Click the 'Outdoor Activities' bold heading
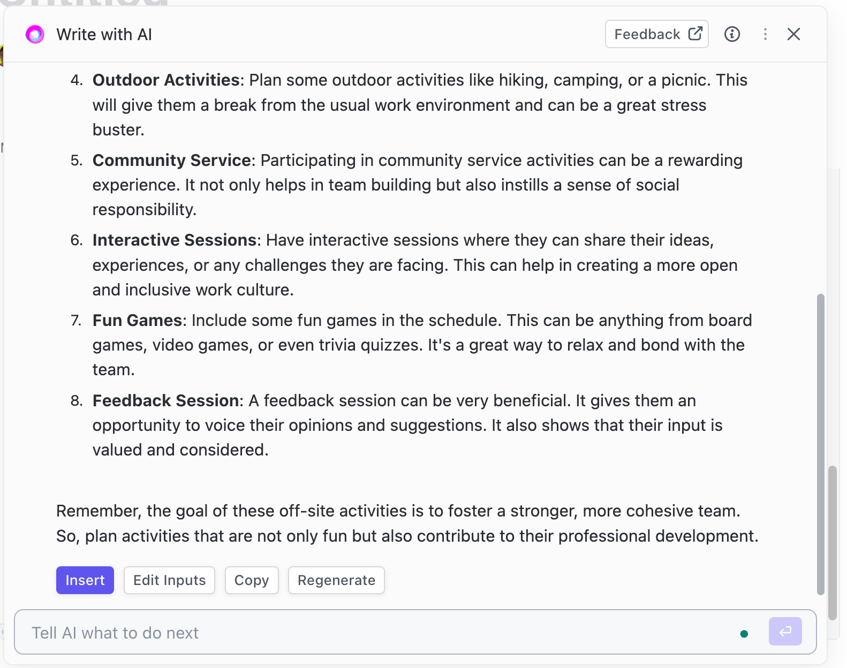Image resolution: width=847 pixels, height=668 pixels. click(x=166, y=80)
